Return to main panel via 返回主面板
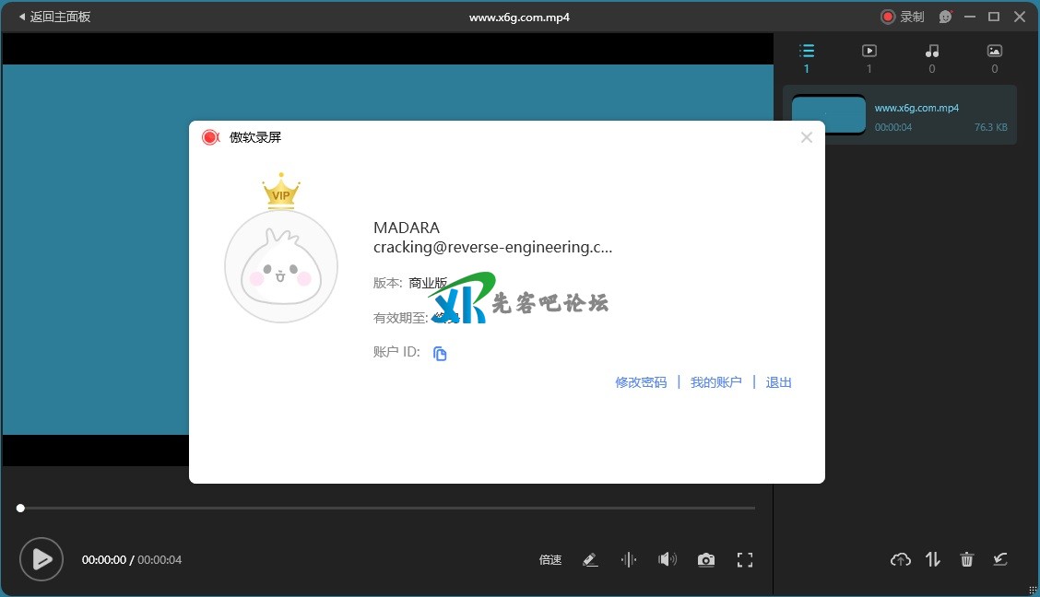This screenshot has width=1040, height=597. 54,17
